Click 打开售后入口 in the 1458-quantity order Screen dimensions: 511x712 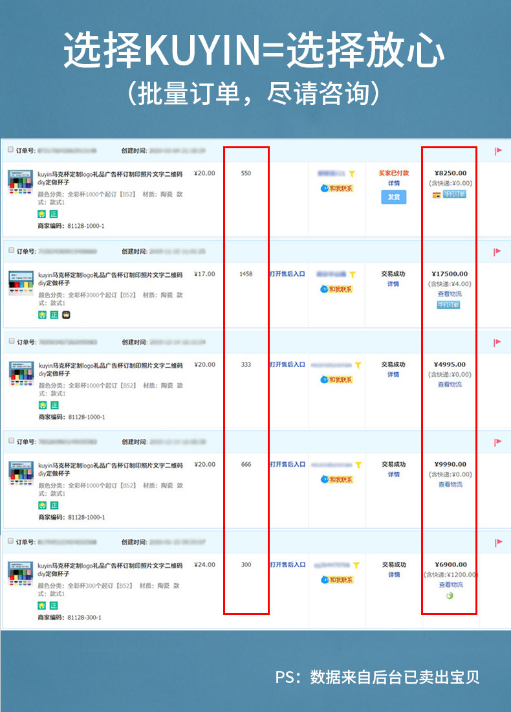(x=287, y=274)
